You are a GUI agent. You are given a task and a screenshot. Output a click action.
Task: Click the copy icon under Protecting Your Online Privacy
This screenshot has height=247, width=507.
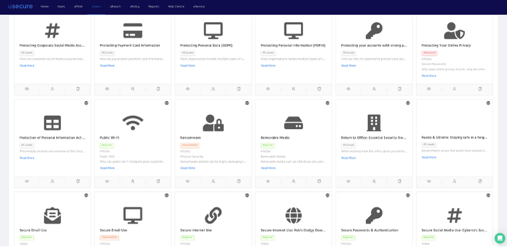click(480, 89)
